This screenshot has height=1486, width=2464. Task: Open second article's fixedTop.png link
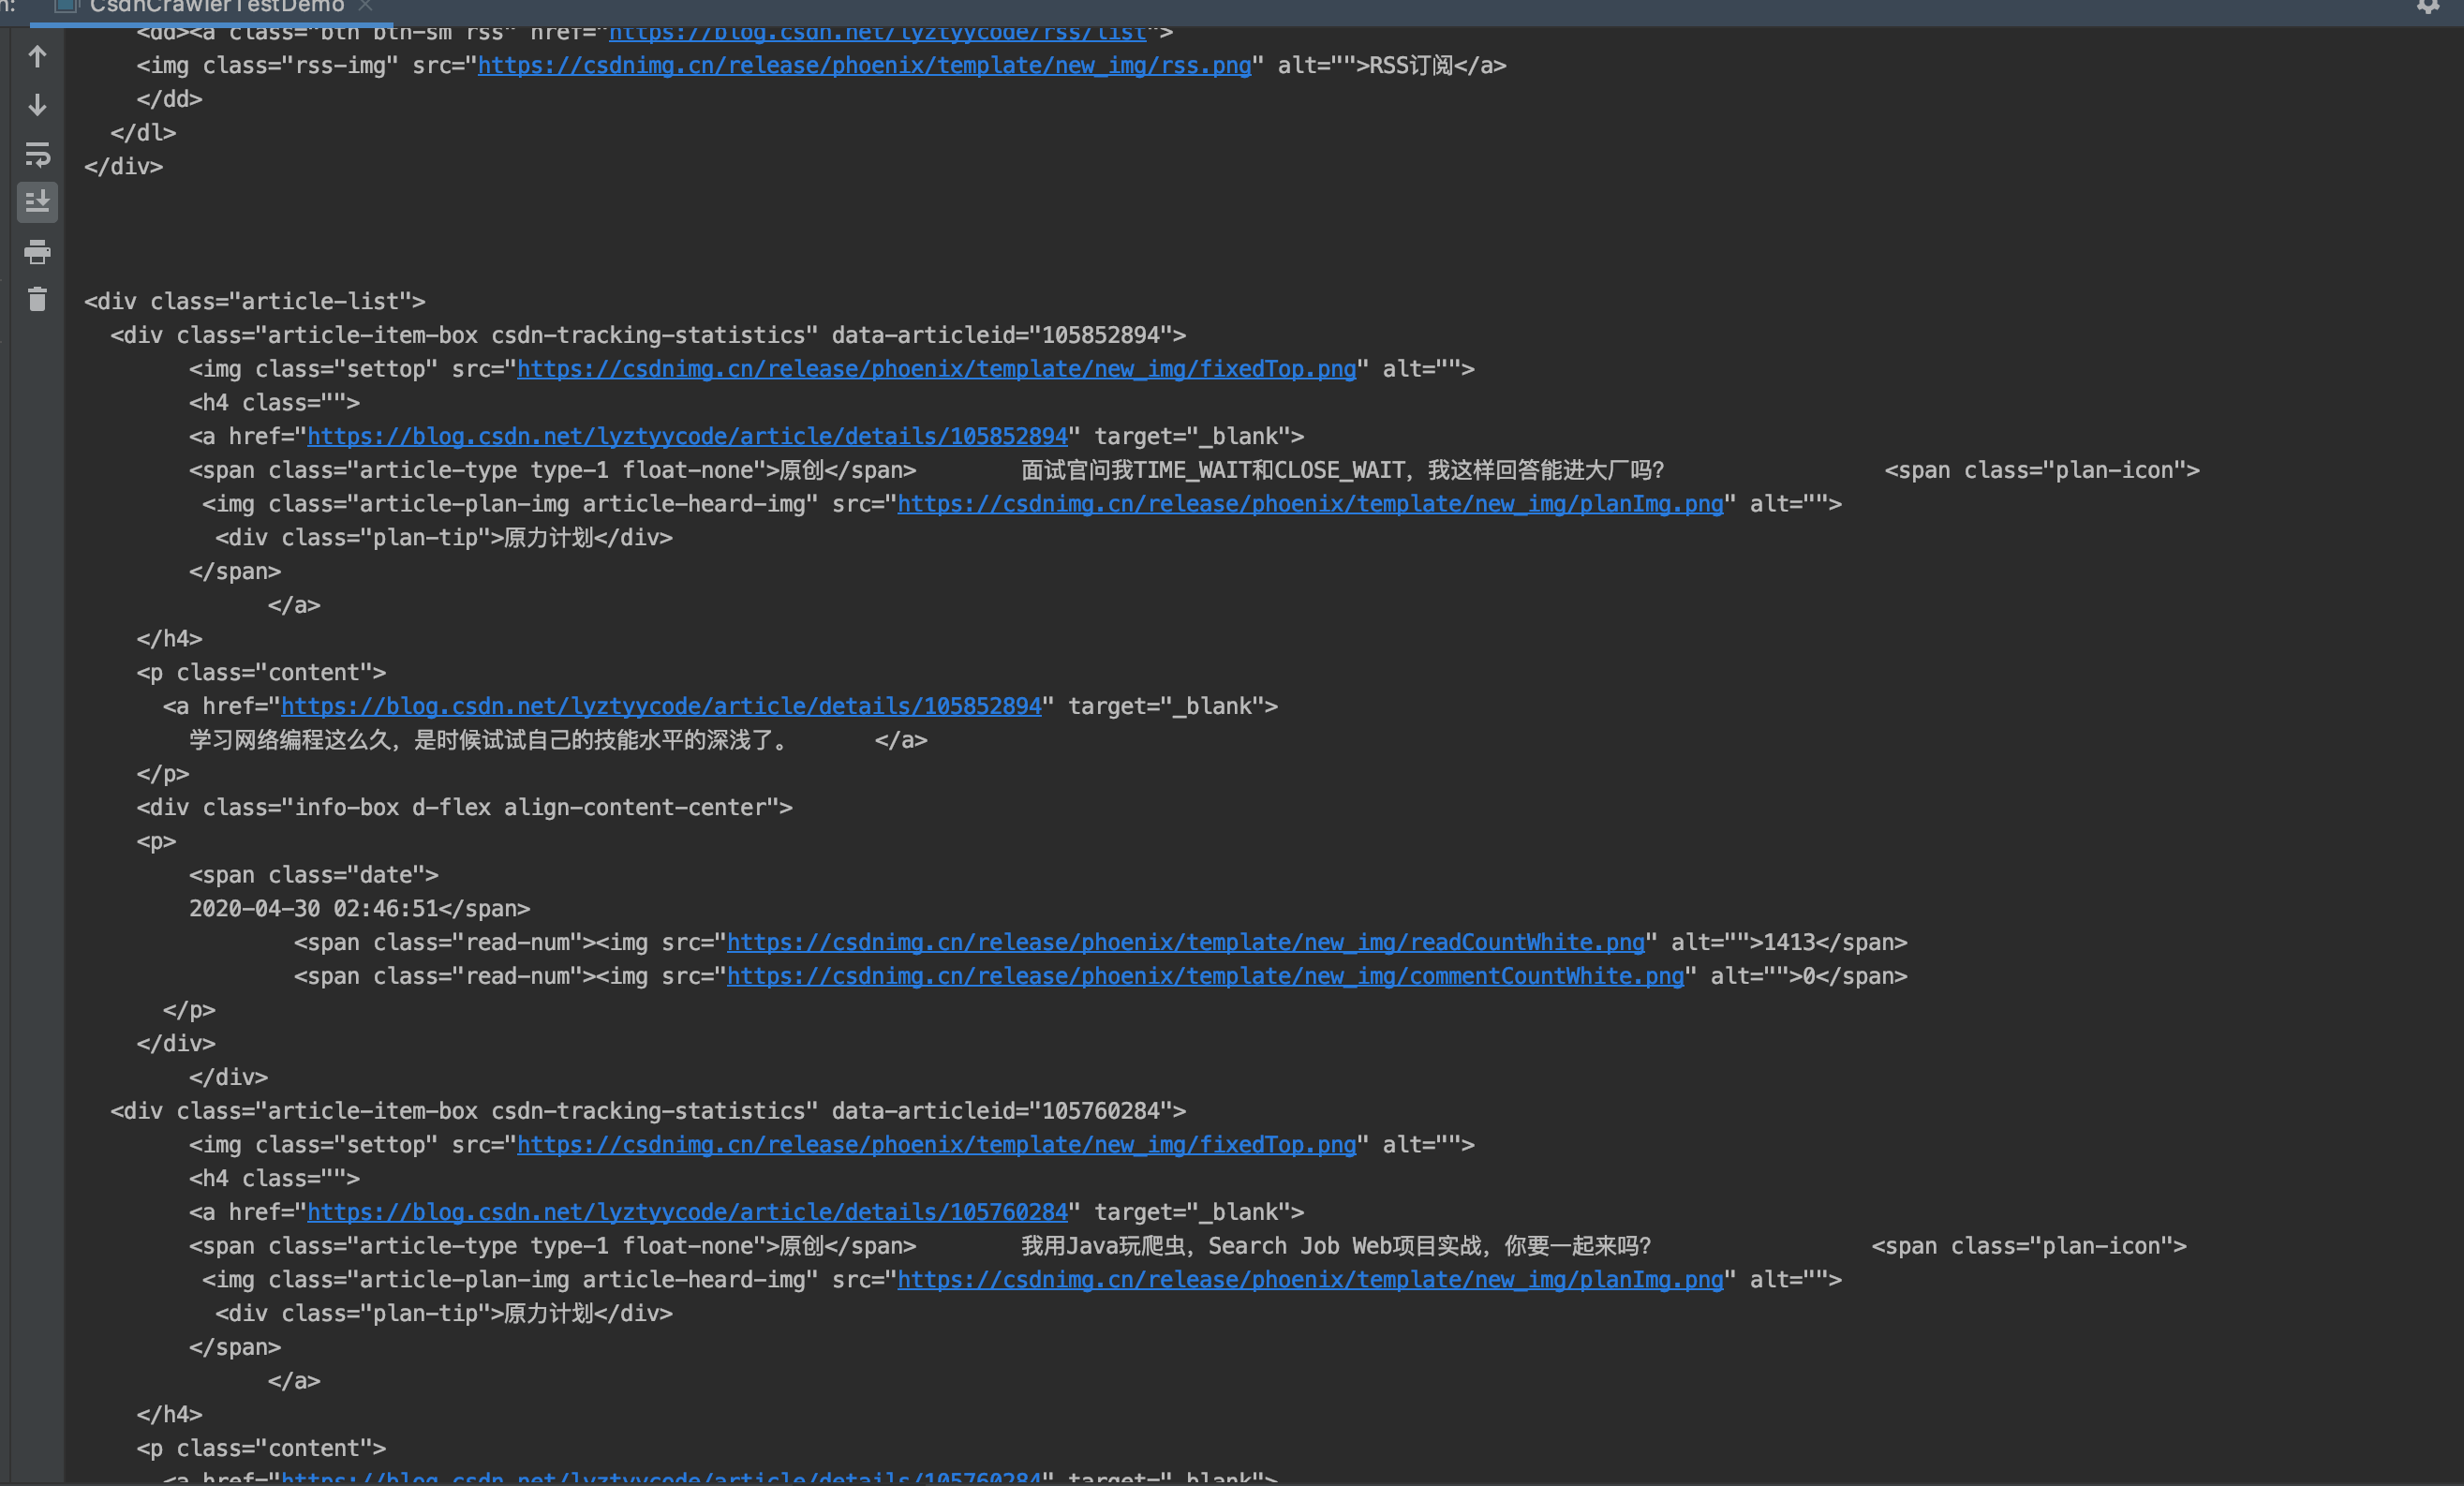tap(936, 1145)
